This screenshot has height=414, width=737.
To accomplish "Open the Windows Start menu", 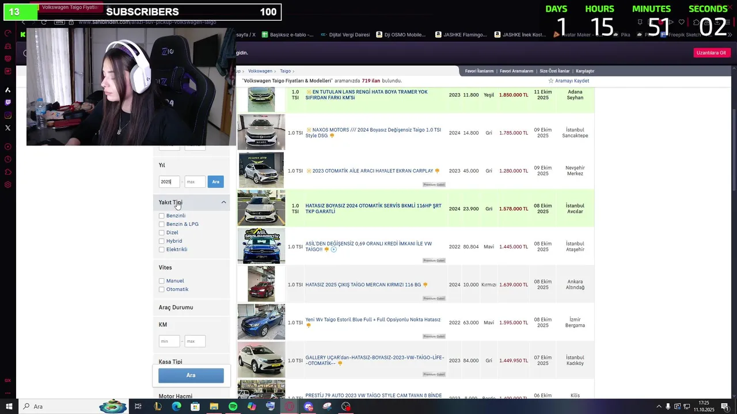I will (9, 407).
